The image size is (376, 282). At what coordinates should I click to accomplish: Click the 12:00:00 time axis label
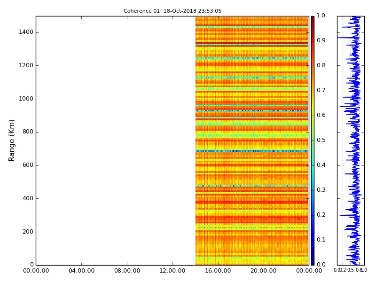[x=172, y=271]
